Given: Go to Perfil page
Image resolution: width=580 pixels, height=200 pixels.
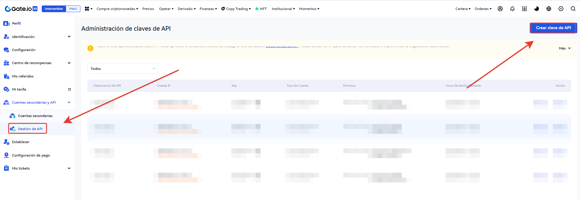Looking at the screenshot, I should click(x=16, y=23).
